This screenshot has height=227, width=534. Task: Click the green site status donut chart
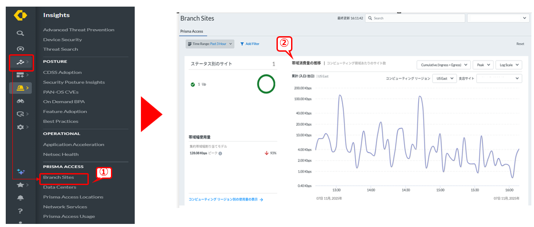tap(266, 84)
